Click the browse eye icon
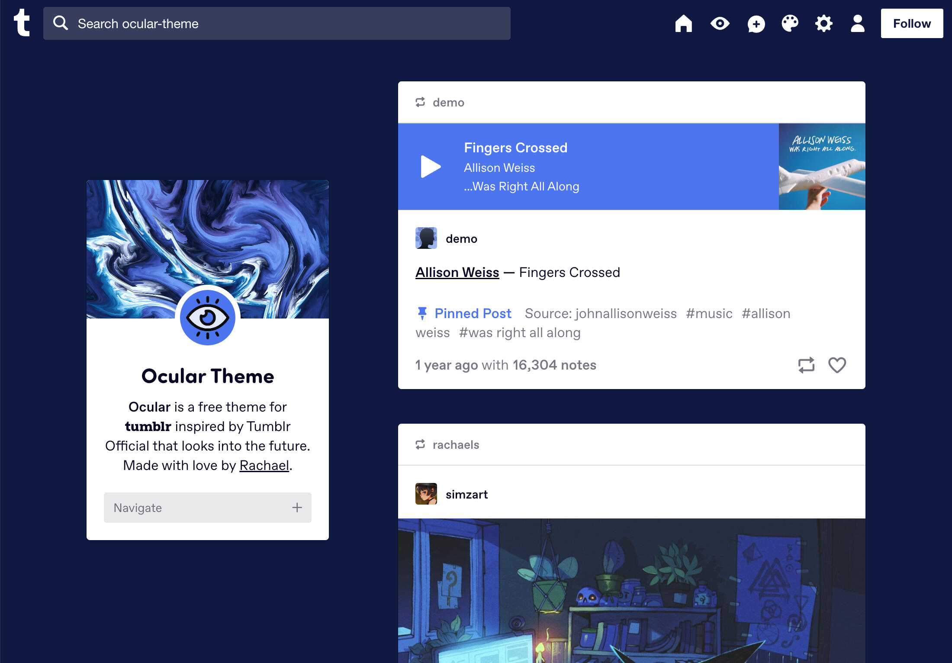952x663 pixels. pos(719,24)
